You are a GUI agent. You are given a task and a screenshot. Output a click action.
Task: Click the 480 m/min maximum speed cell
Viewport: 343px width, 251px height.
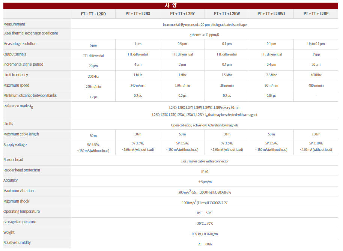[x=316, y=86]
